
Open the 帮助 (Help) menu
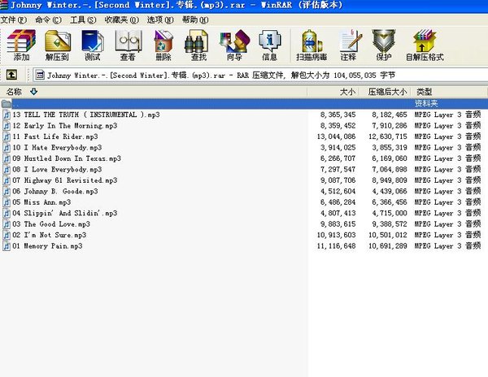coord(195,19)
